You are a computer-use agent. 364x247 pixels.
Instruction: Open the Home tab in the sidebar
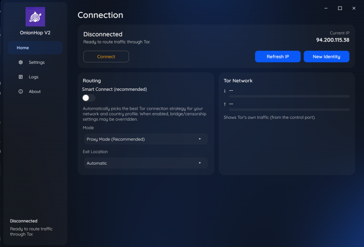[35, 48]
